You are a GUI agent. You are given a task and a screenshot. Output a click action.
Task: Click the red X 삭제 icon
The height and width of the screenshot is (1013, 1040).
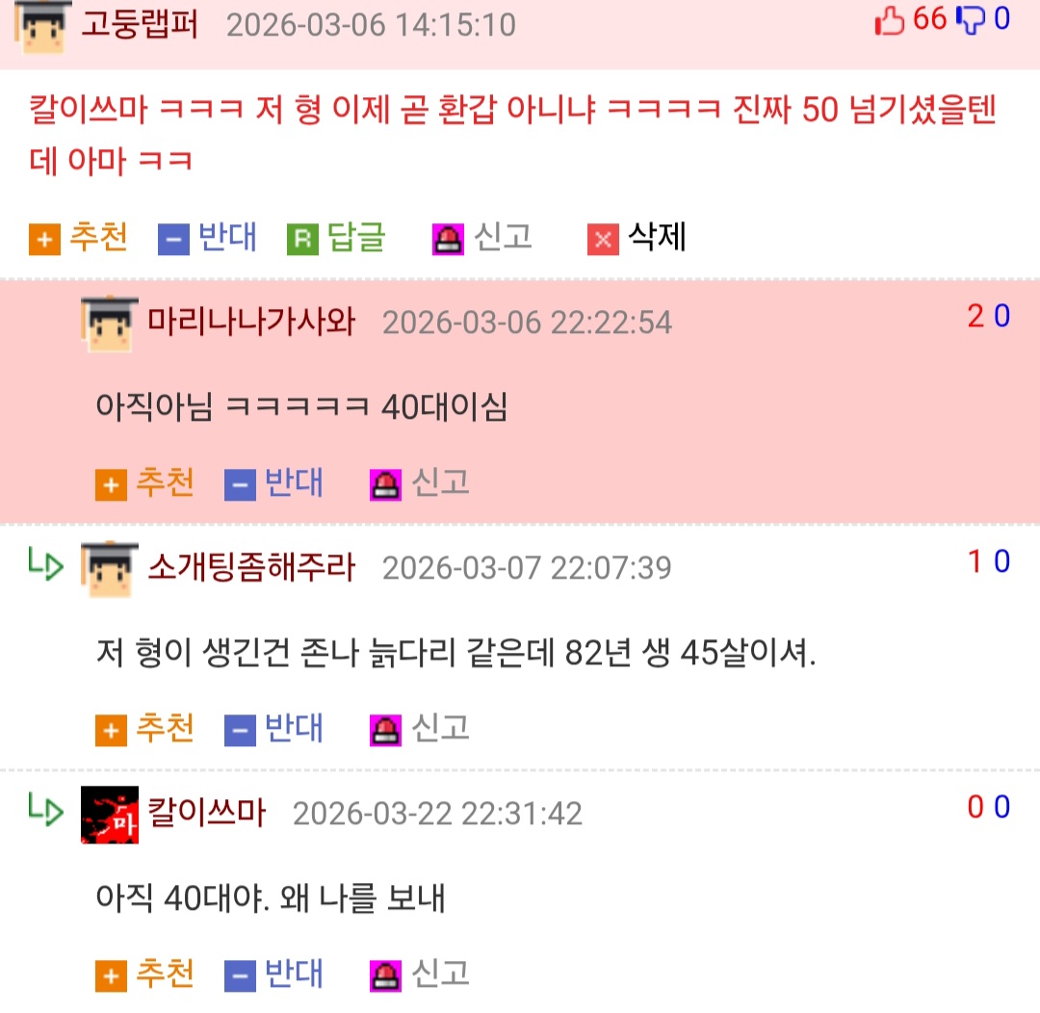click(603, 239)
